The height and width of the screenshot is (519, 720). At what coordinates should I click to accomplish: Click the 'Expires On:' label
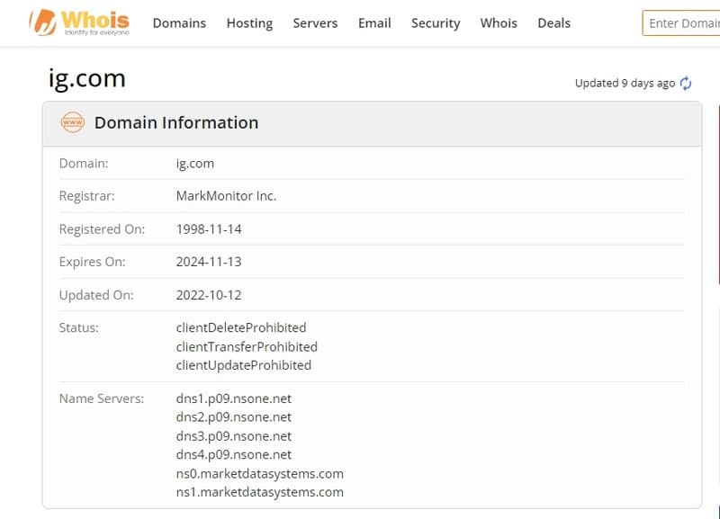(93, 262)
